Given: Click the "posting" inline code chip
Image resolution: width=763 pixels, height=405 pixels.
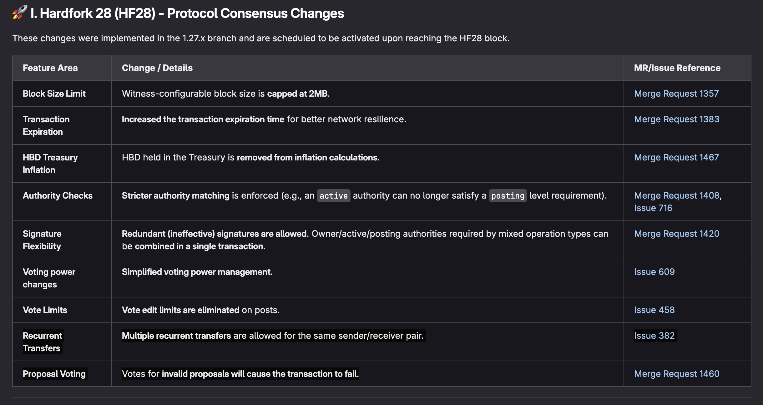Looking at the screenshot, I should [508, 196].
